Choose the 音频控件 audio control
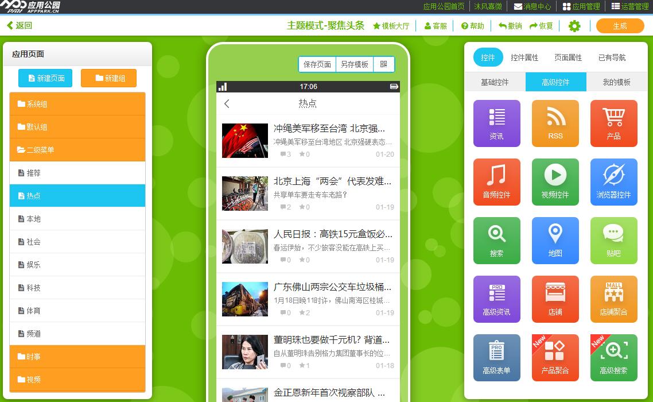This screenshot has width=653, height=402. 496,181
